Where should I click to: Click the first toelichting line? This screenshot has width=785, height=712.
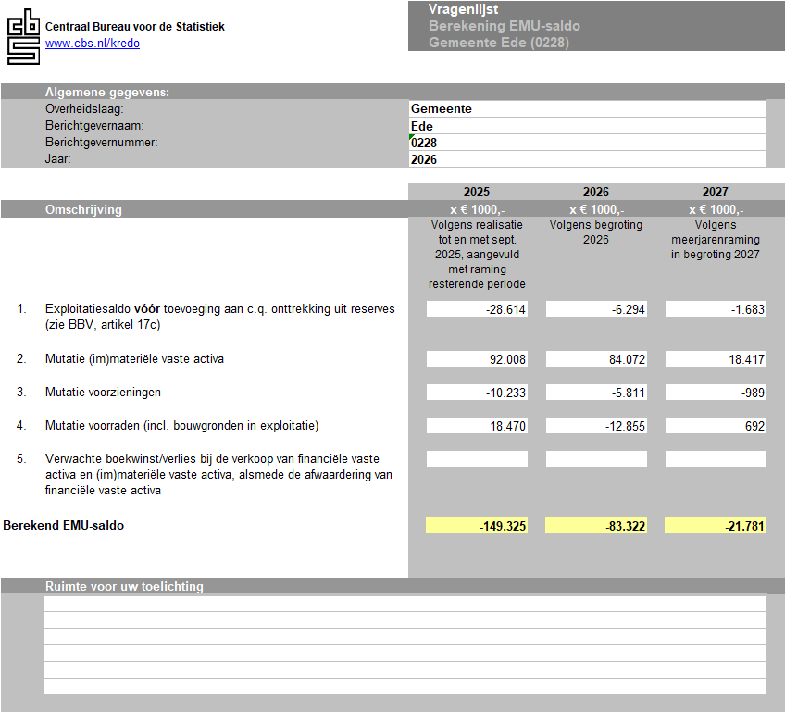[405, 604]
